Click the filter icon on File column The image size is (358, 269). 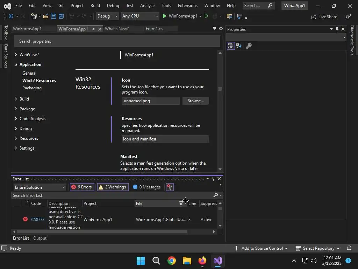[x=181, y=204]
